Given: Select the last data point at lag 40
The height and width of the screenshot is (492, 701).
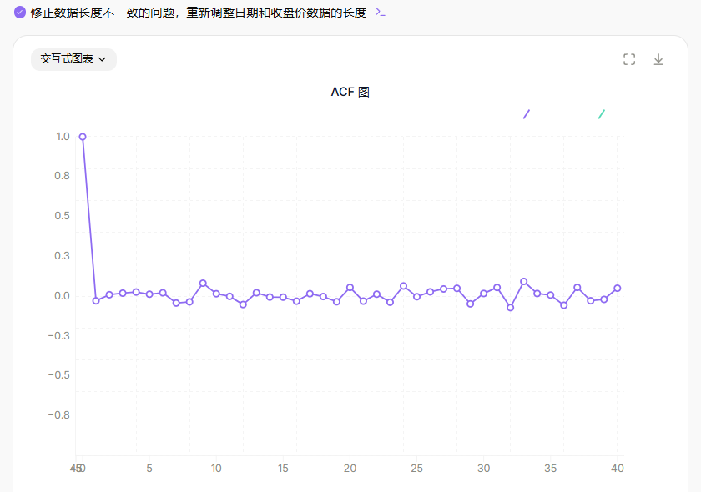Looking at the screenshot, I should click(x=618, y=289).
